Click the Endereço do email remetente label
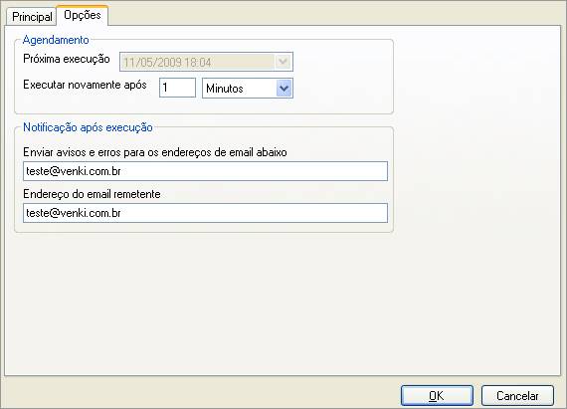Screen dimensions: 567x409 (x=92, y=194)
